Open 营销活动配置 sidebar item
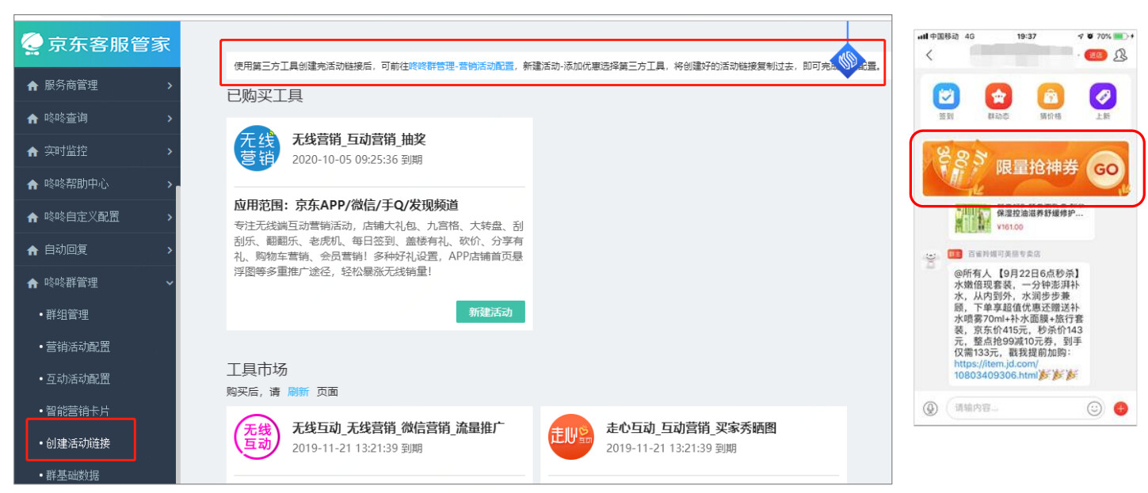Image resolution: width=1148 pixels, height=493 pixels. pyautogui.click(x=78, y=347)
